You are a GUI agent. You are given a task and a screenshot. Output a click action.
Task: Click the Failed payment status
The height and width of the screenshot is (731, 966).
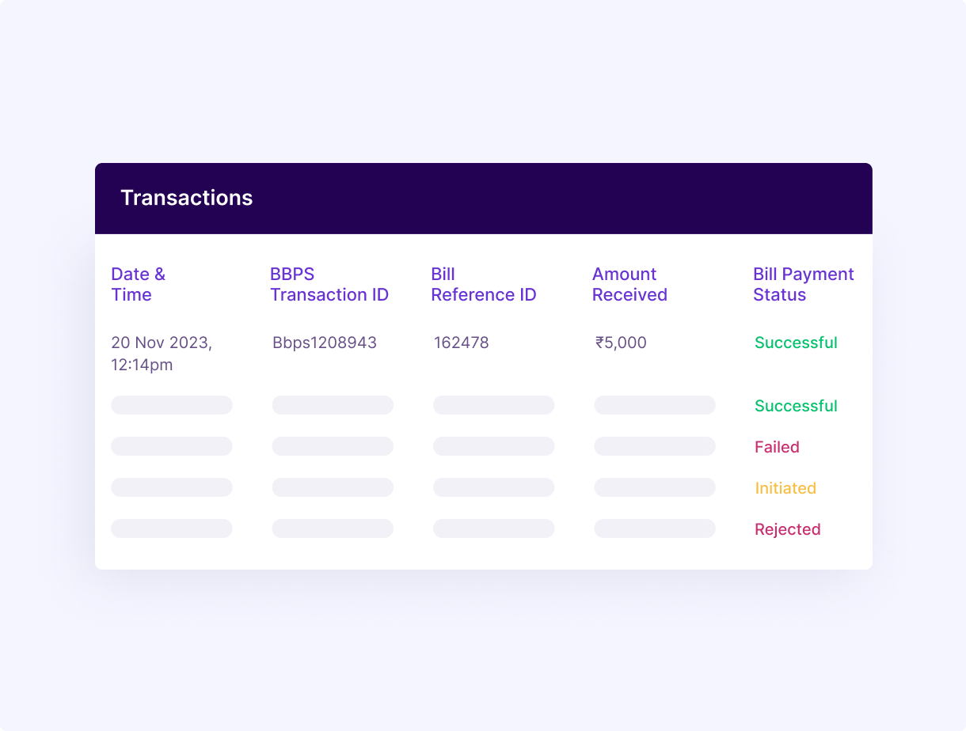click(x=776, y=447)
